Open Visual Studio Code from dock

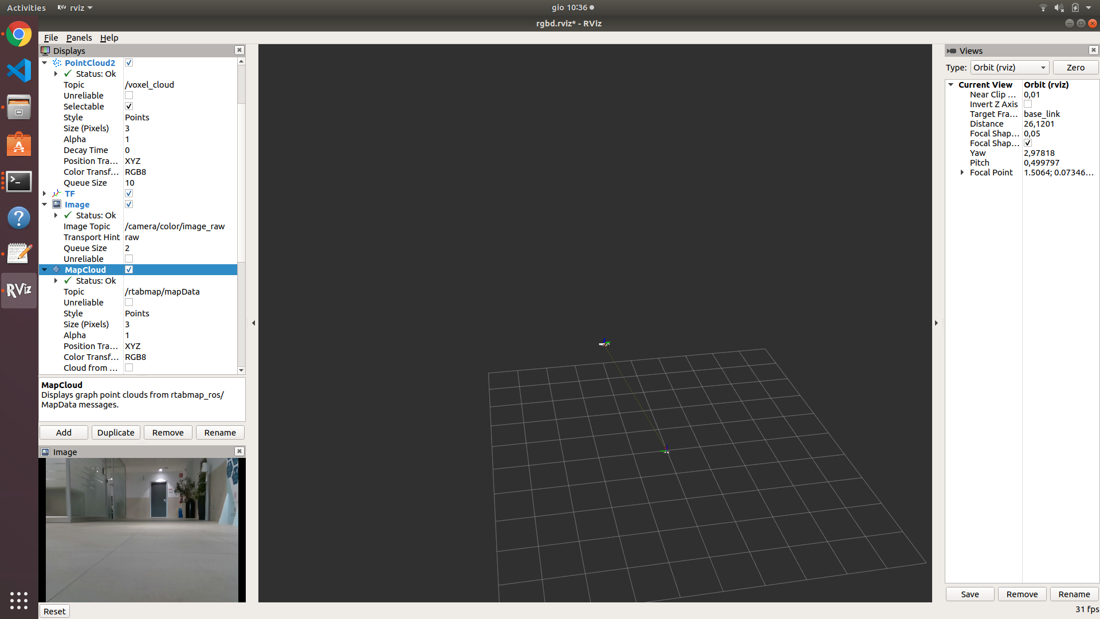(x=19, y=71)
